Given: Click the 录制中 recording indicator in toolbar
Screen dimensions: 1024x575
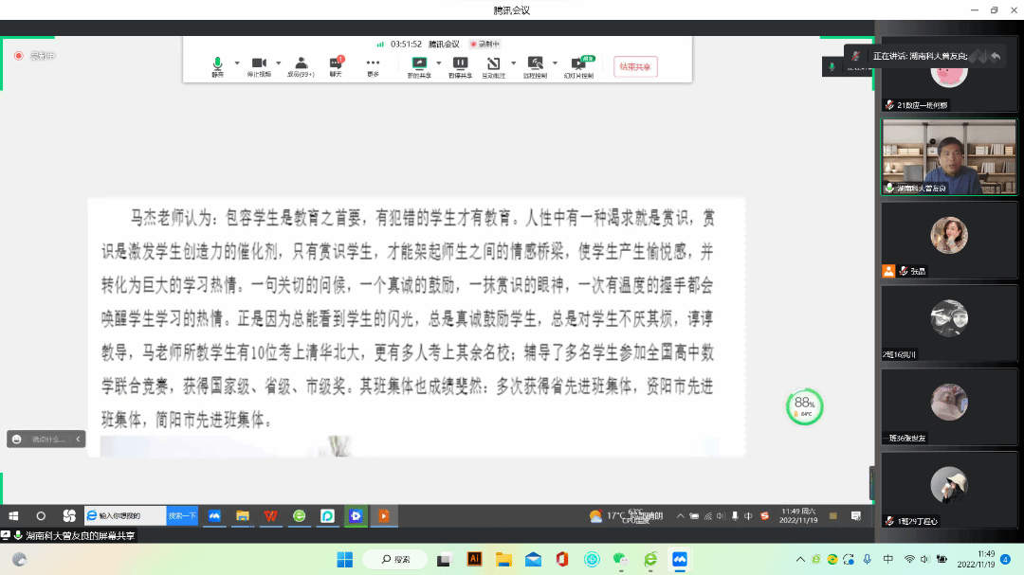Looking at the screenshot, I should 485,44.
